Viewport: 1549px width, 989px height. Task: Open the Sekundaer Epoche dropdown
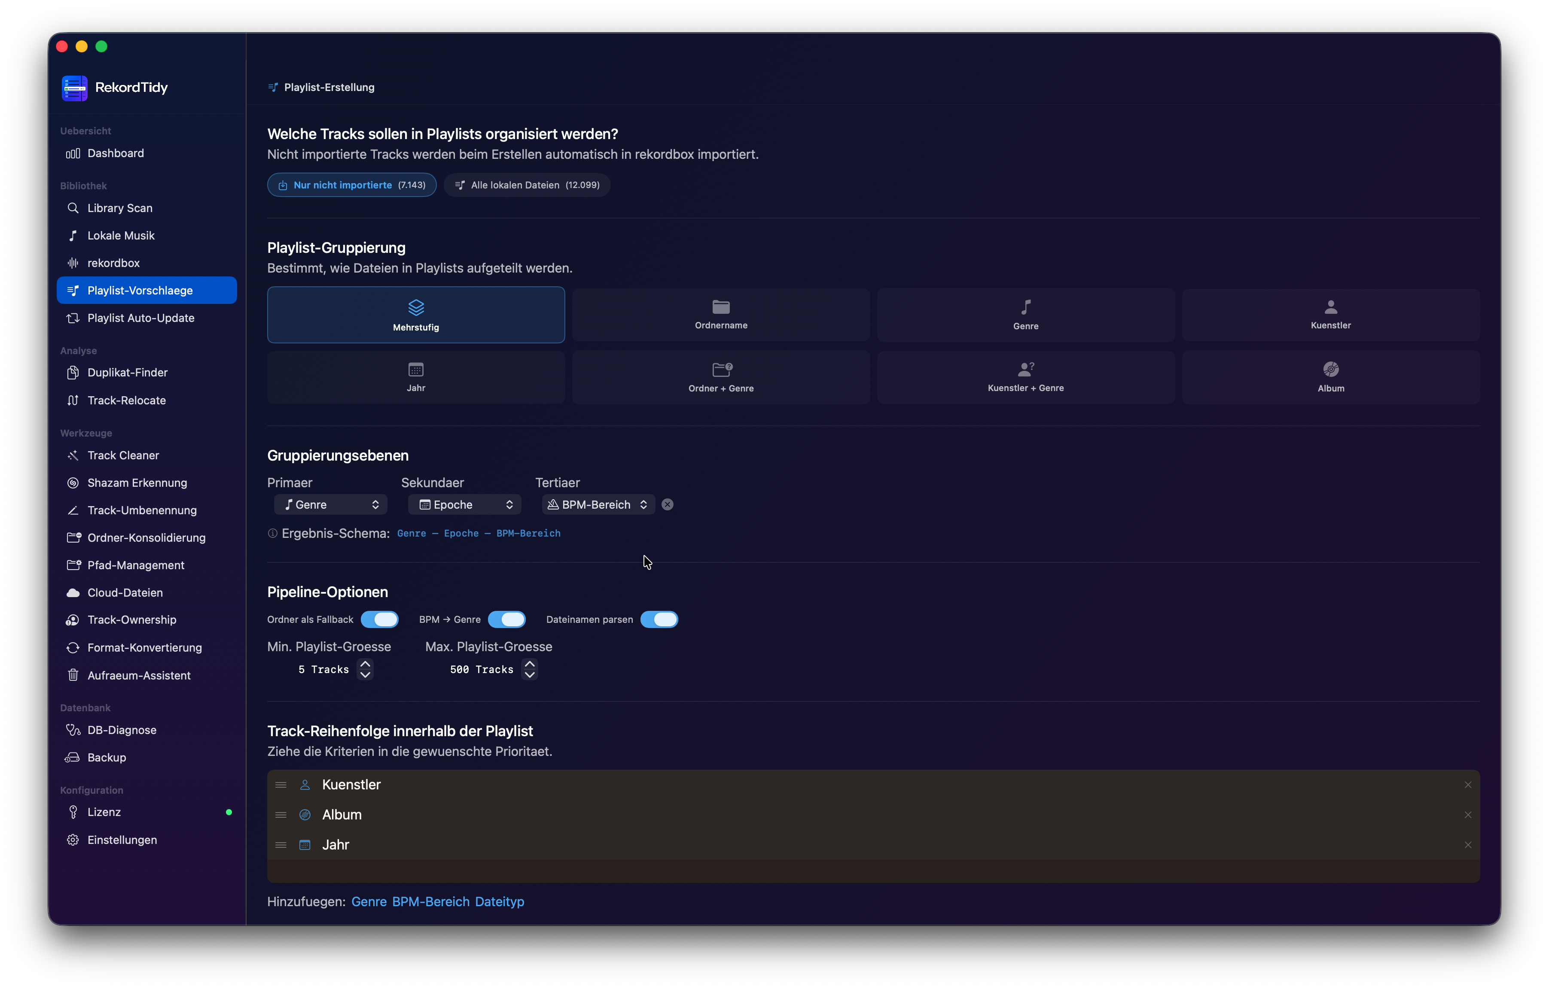tap(464, 505)
